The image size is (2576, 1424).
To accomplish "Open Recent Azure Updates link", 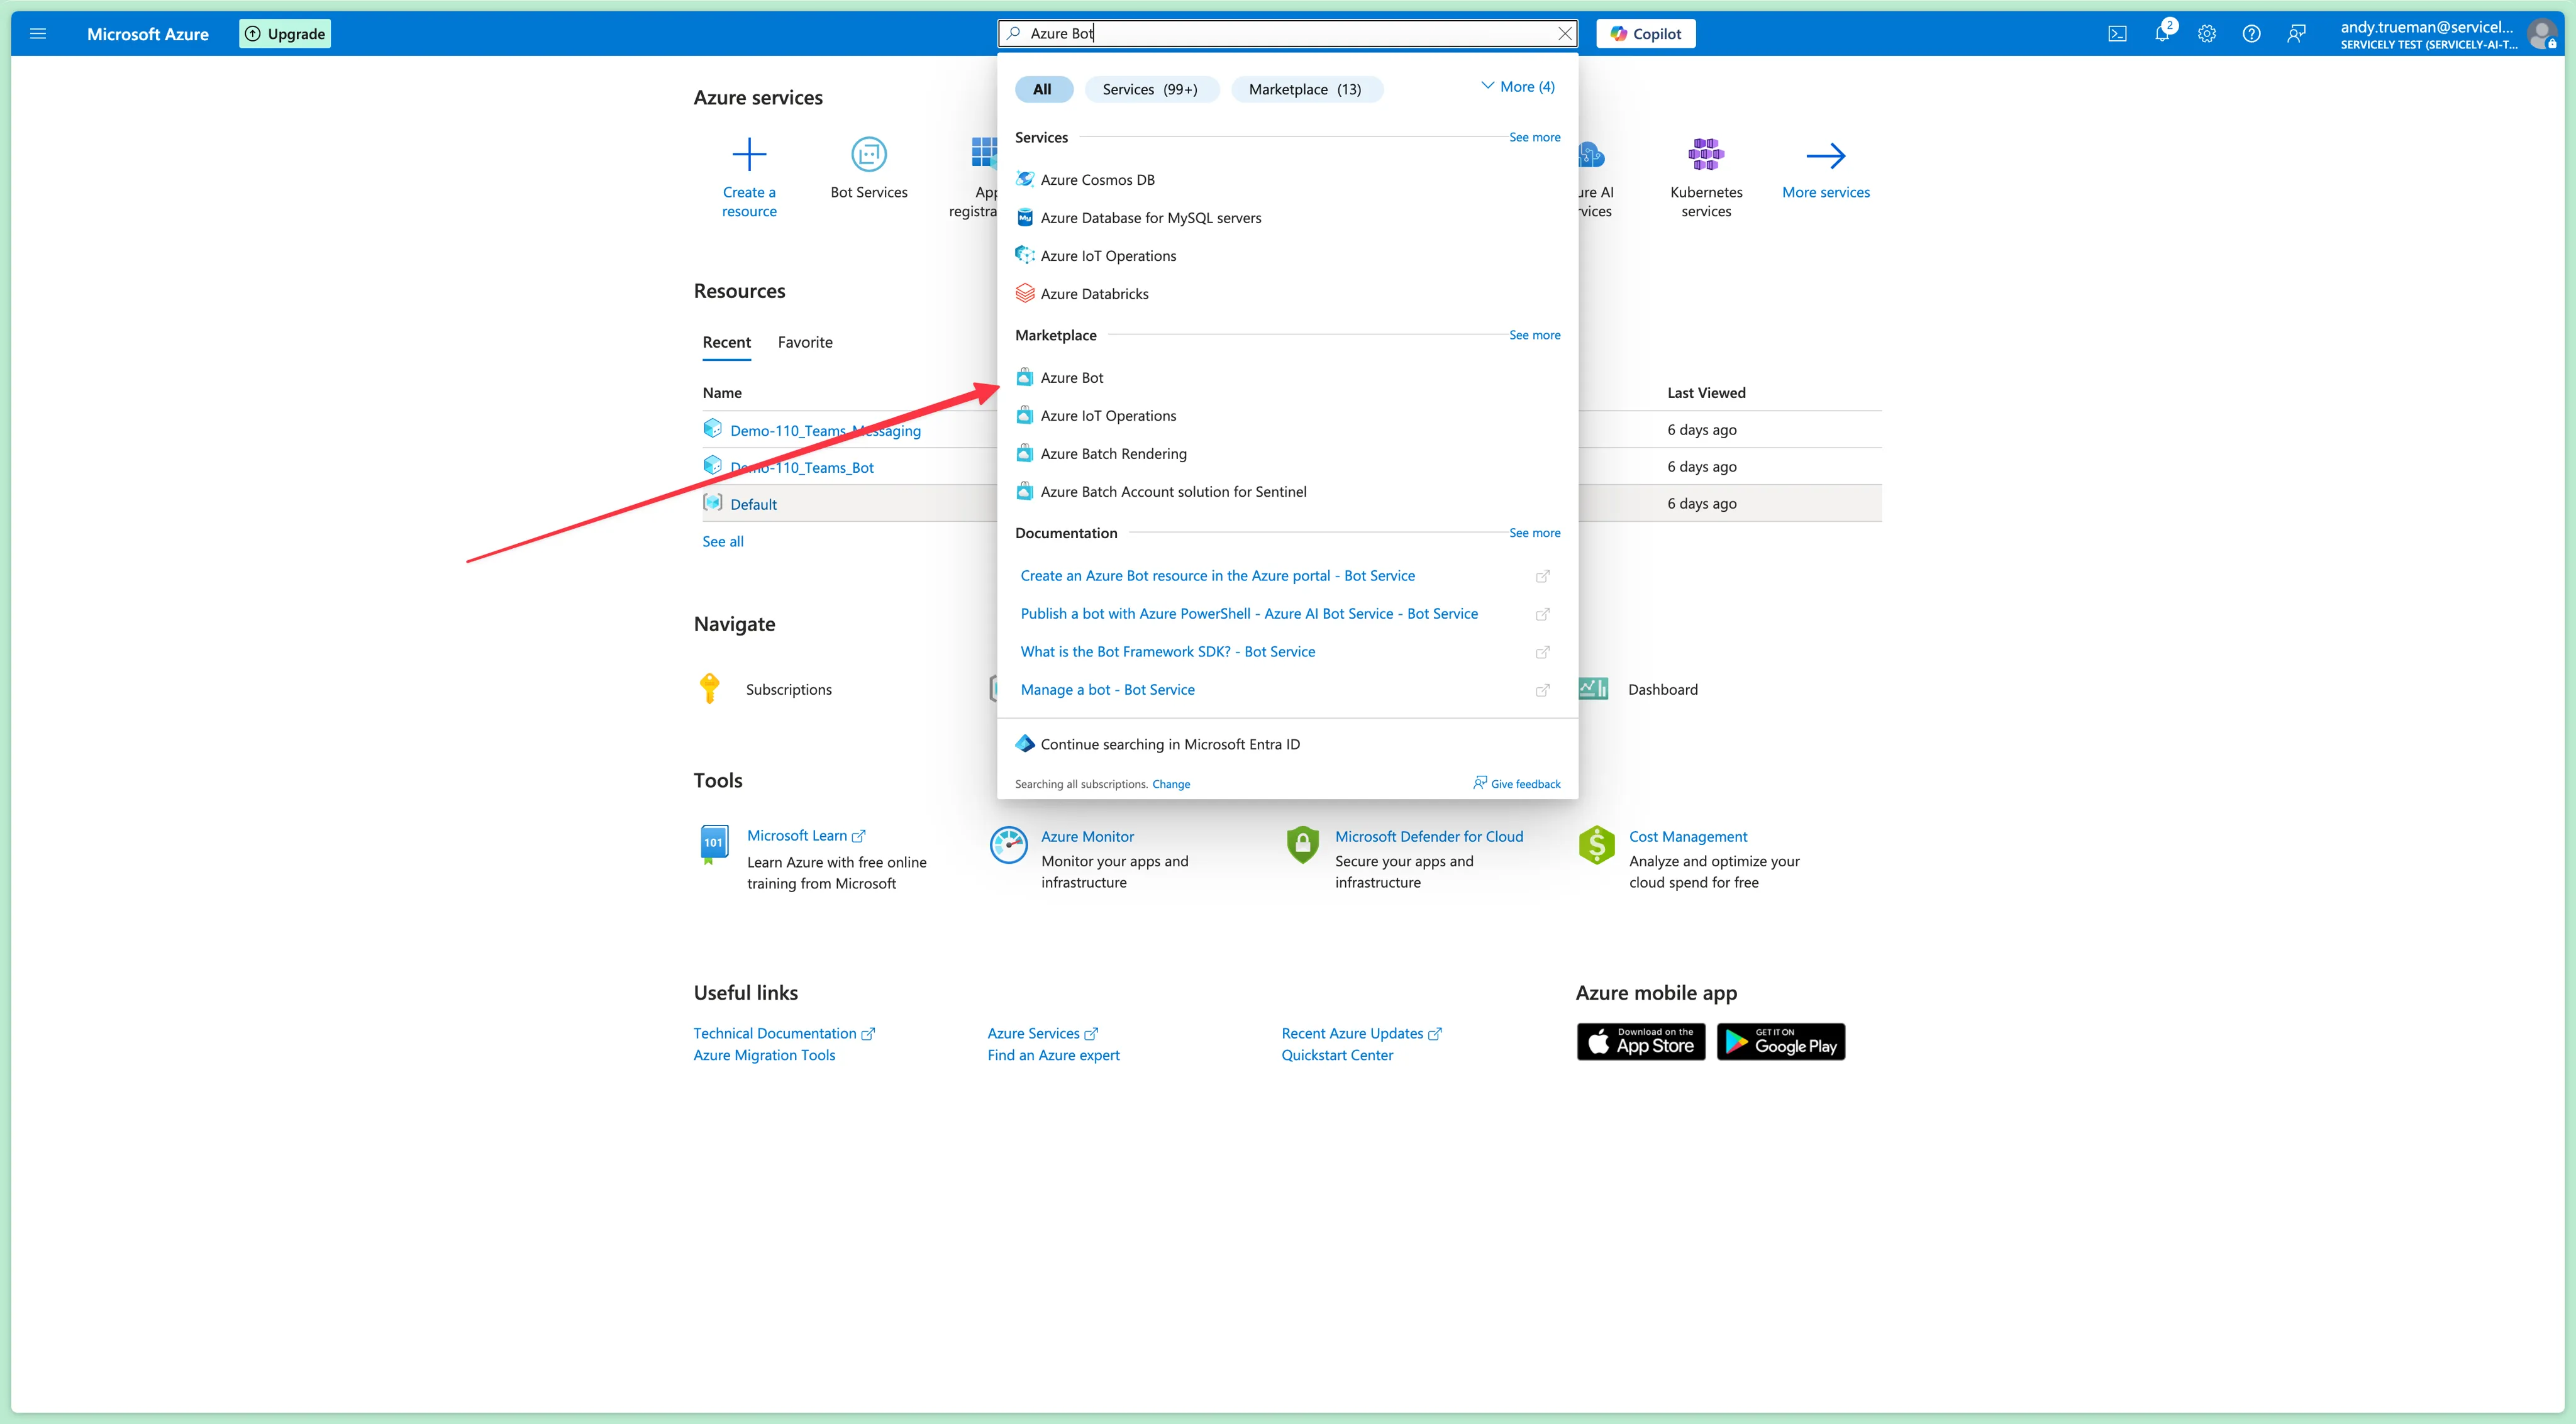I will pos(1362,1034).
